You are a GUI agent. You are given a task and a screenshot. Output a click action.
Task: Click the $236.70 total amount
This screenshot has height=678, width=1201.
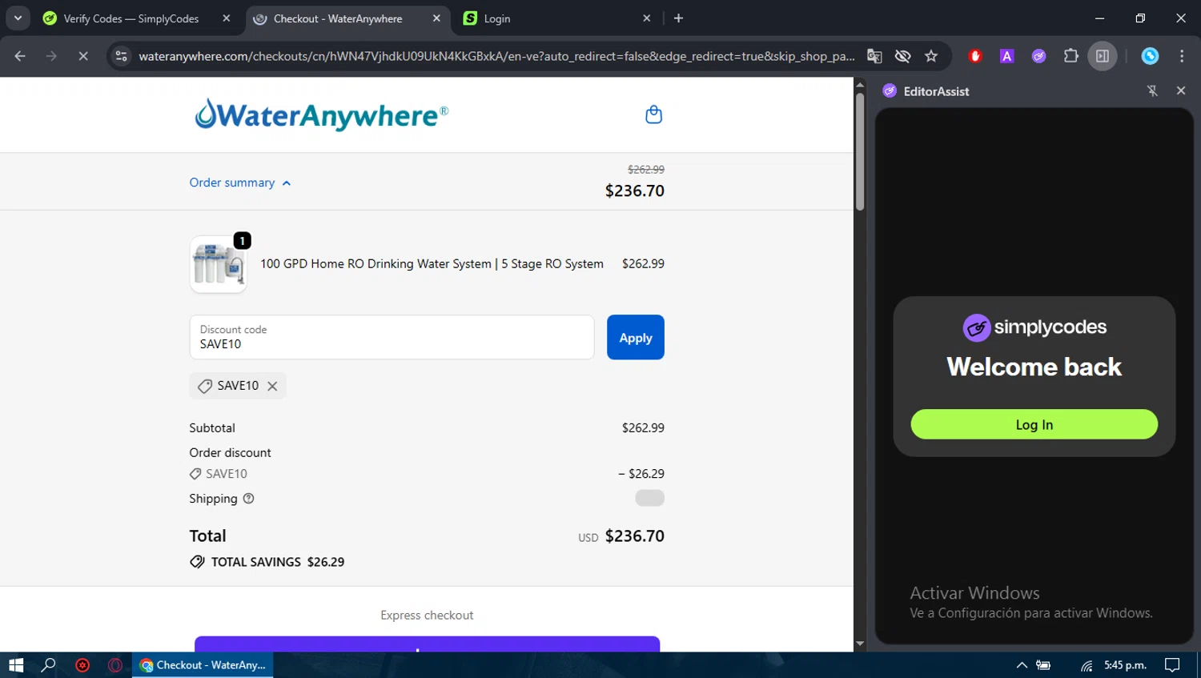coord(634,536)
